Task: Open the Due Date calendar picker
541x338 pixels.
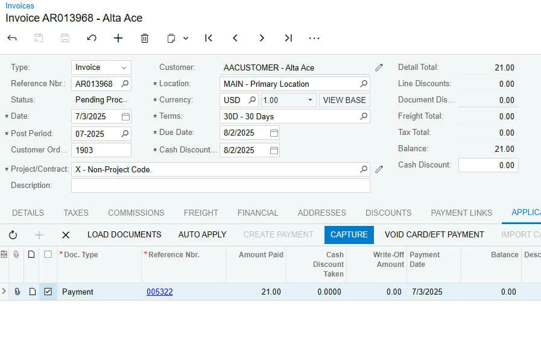Action: point(274,133)
